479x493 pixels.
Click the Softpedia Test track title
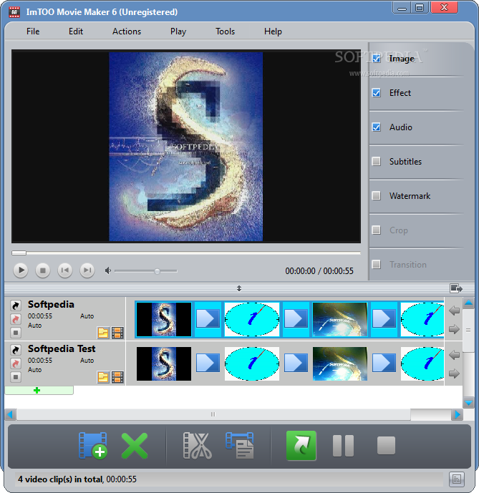pos(62,348)
